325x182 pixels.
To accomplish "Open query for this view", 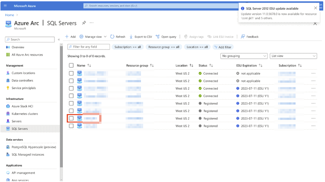I will [166, 37].
